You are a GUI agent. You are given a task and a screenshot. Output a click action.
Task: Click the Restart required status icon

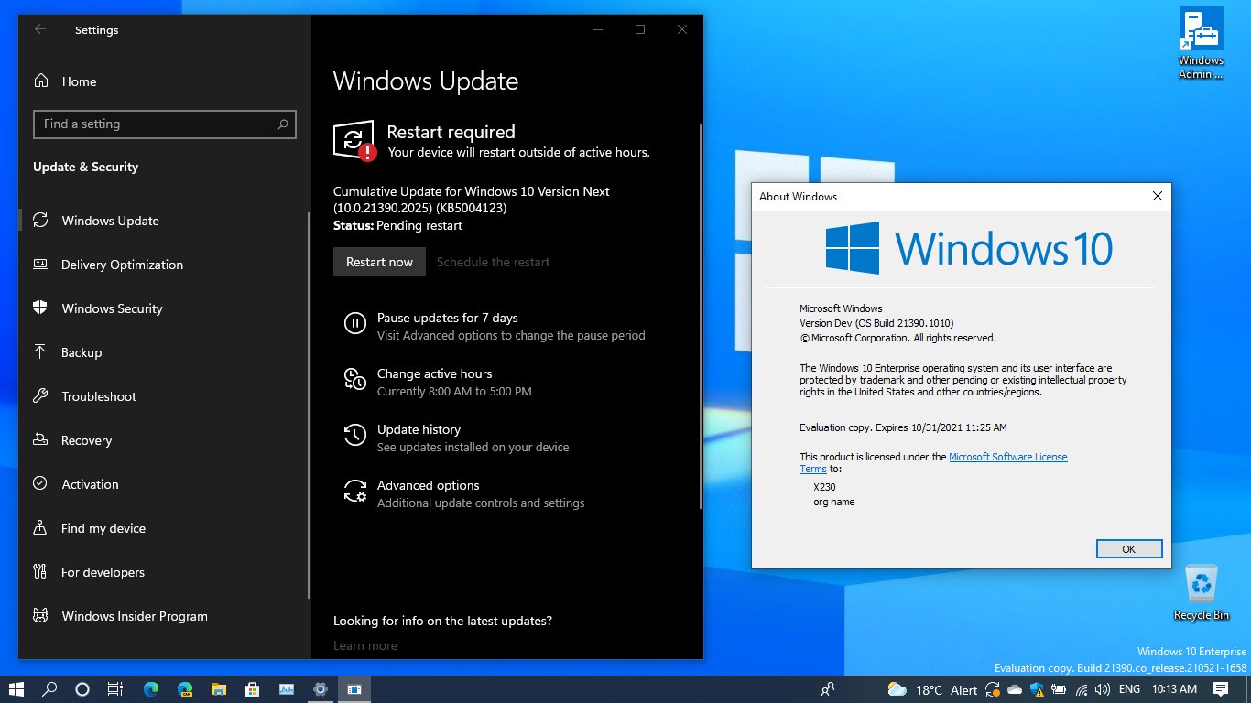tap(354, 140)
